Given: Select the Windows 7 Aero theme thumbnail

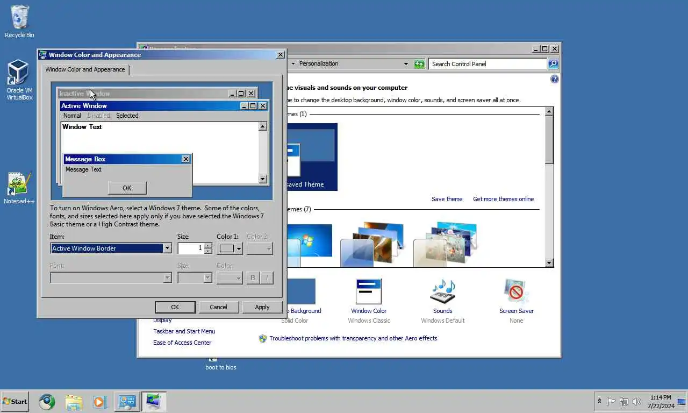Looking at the screenshot, I should (310, 245).
